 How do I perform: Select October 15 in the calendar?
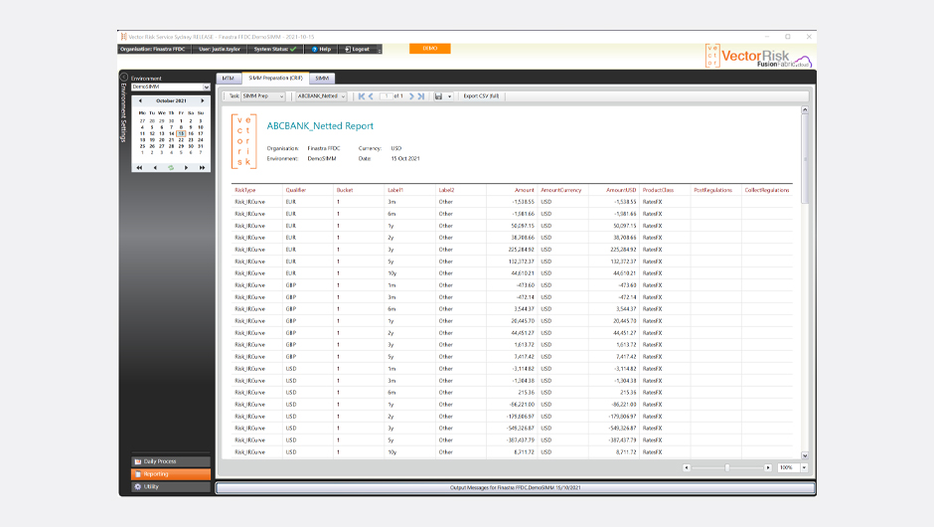pos(181,133)
